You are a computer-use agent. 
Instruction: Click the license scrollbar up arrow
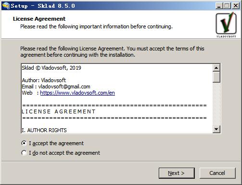tap(217, 68)
